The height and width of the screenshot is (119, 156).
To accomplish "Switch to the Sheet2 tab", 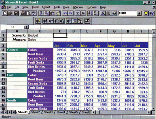I will point(35,112).
